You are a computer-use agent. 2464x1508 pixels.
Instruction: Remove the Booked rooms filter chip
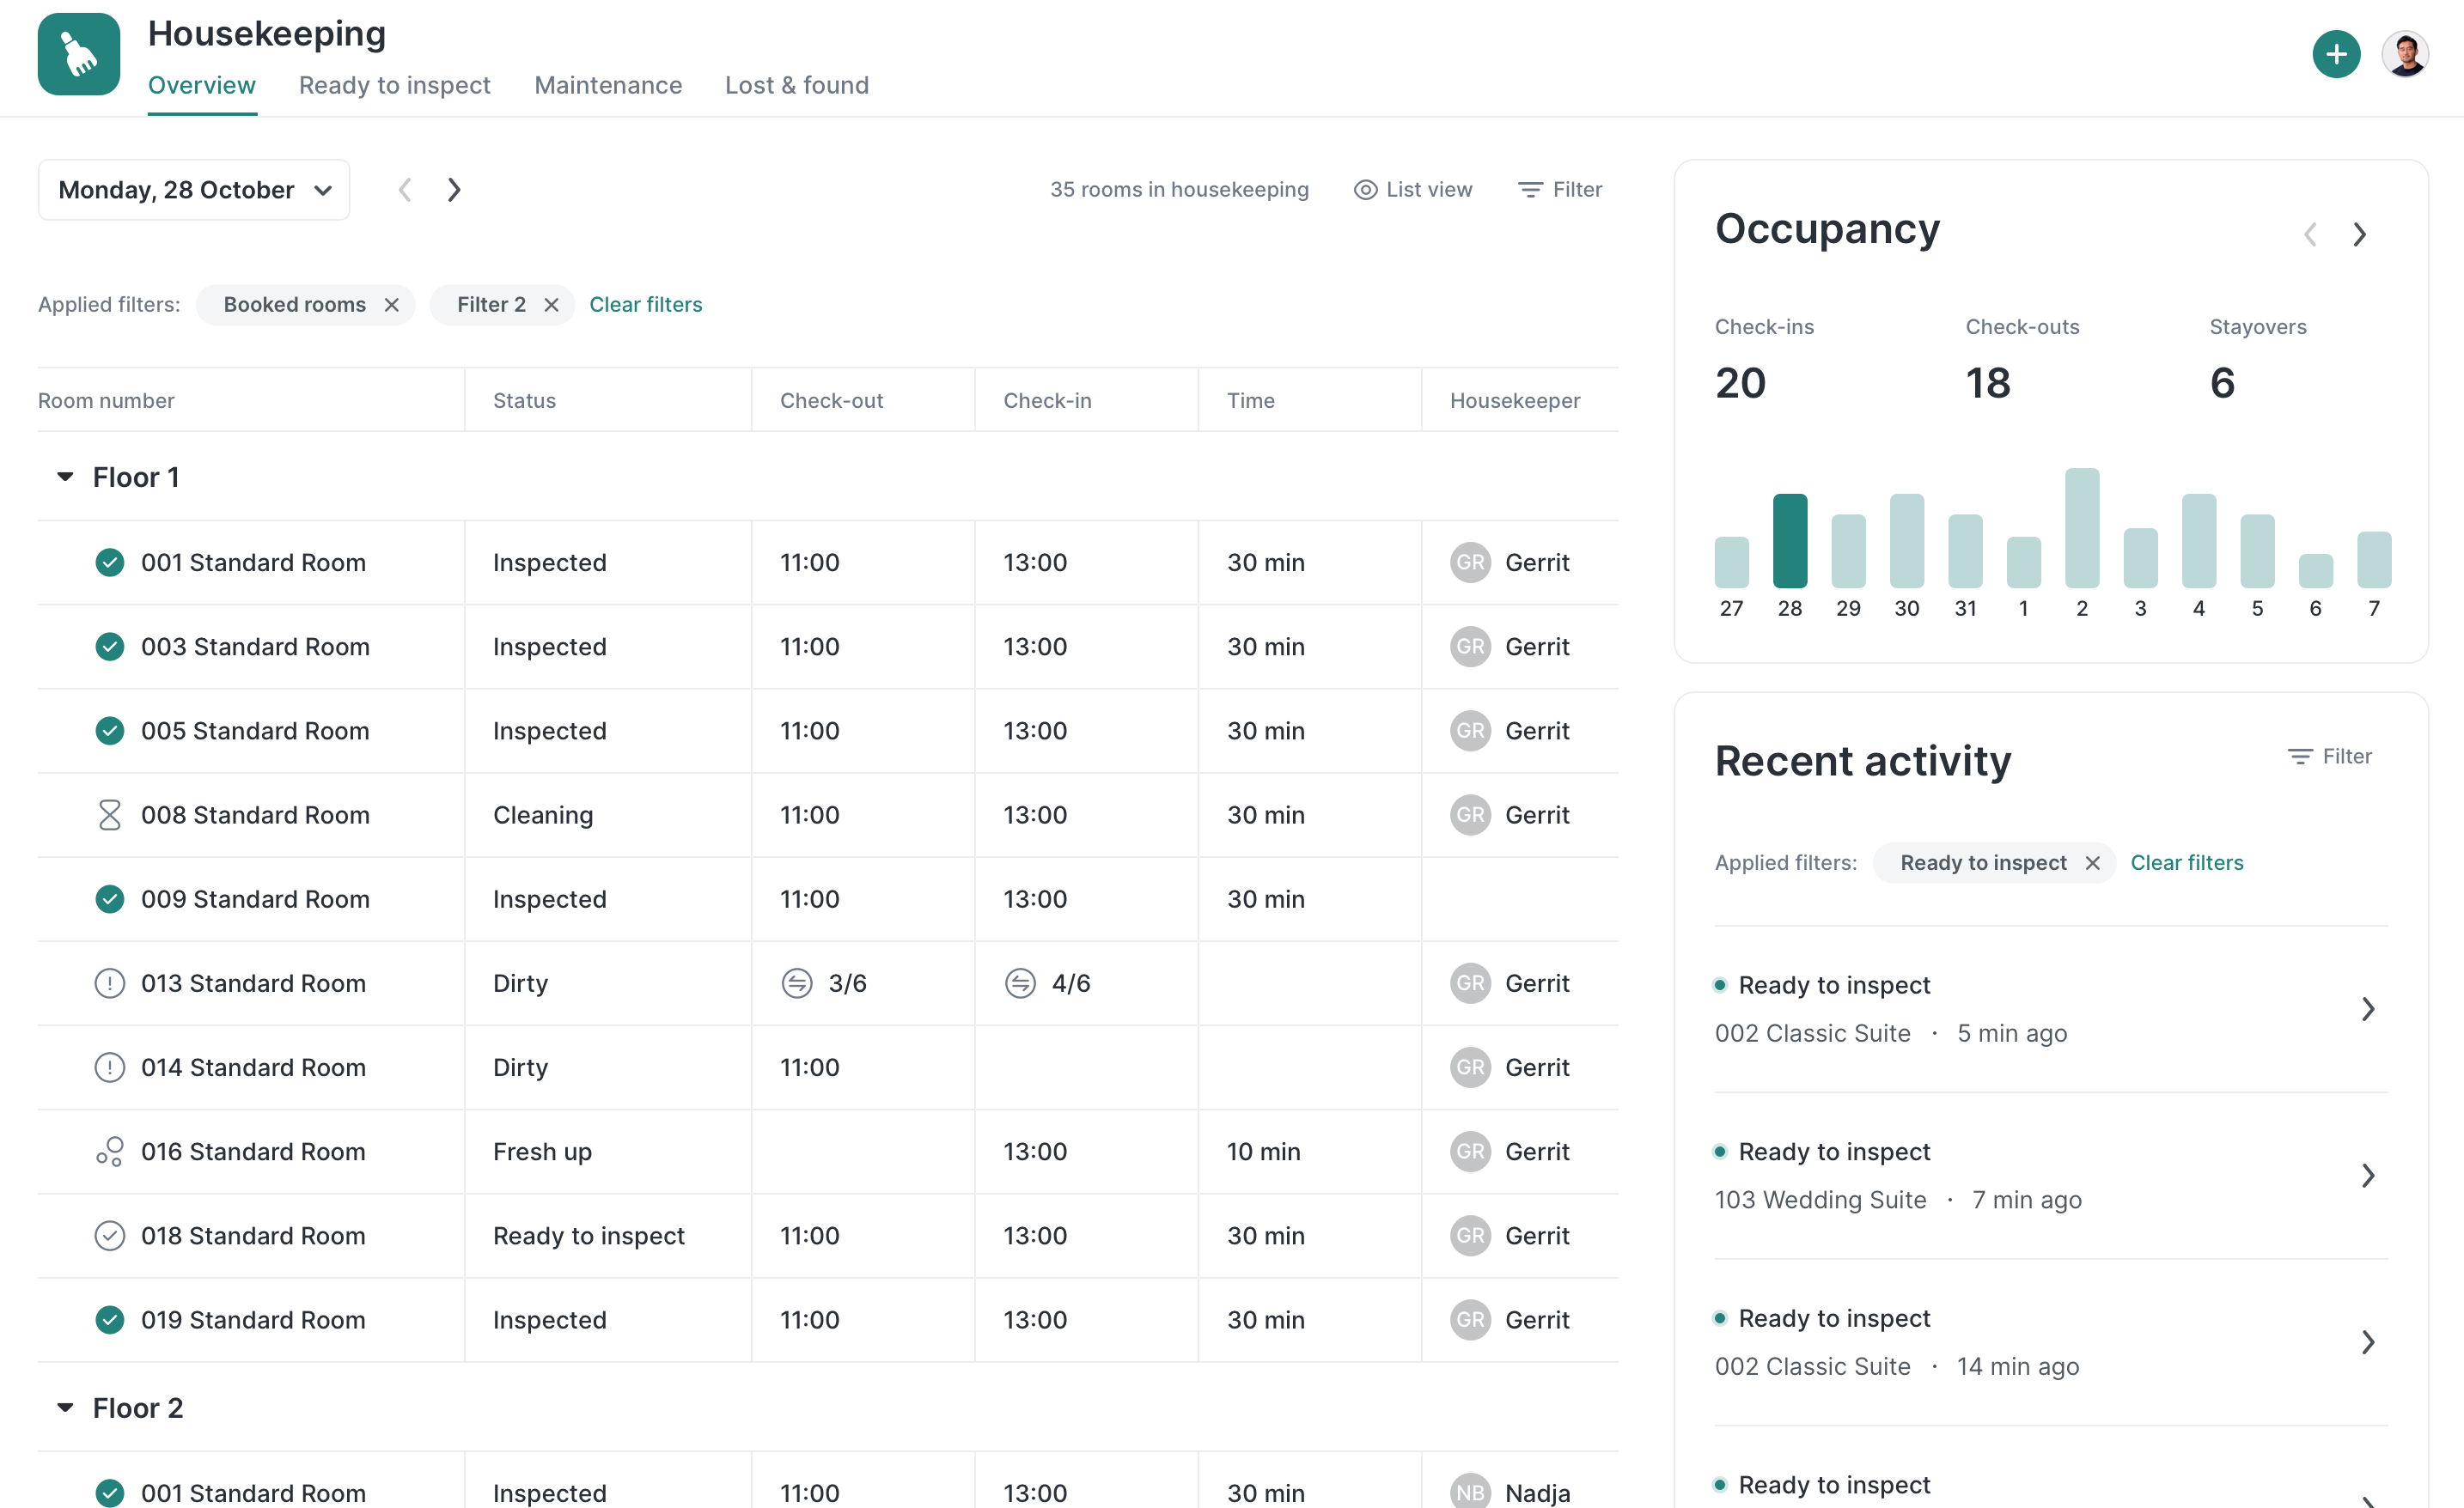[x=392, y=305]
